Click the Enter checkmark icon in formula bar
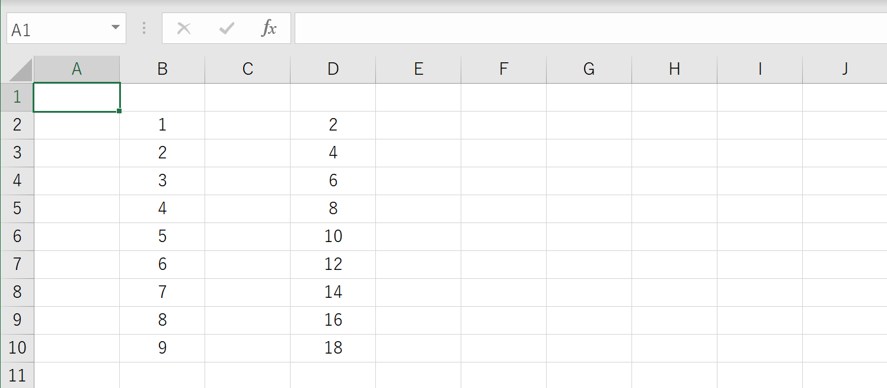Image resolution: width=887 pixels, height=388 pixels. click(x=225, y=27)
